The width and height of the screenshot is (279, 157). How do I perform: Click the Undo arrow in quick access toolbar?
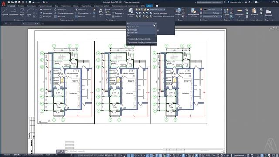click(x=34, y=2)
